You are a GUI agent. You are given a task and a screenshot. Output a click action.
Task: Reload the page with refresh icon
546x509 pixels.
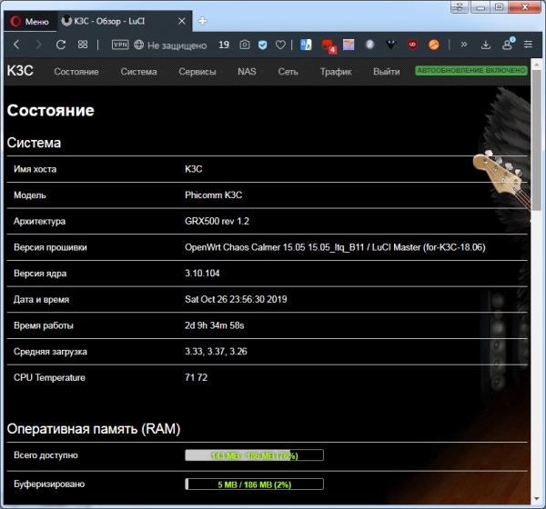pos(61,44)
